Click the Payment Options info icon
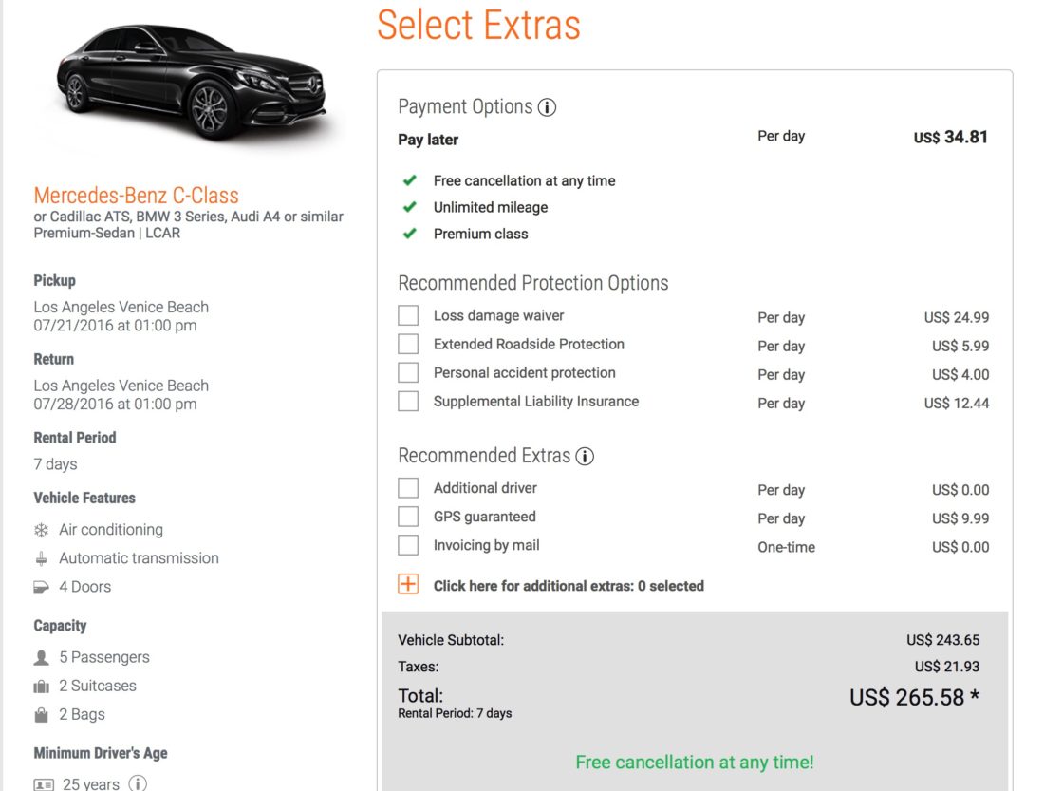Viewport: 1044px width, 791px height. (x=547, y=107)
